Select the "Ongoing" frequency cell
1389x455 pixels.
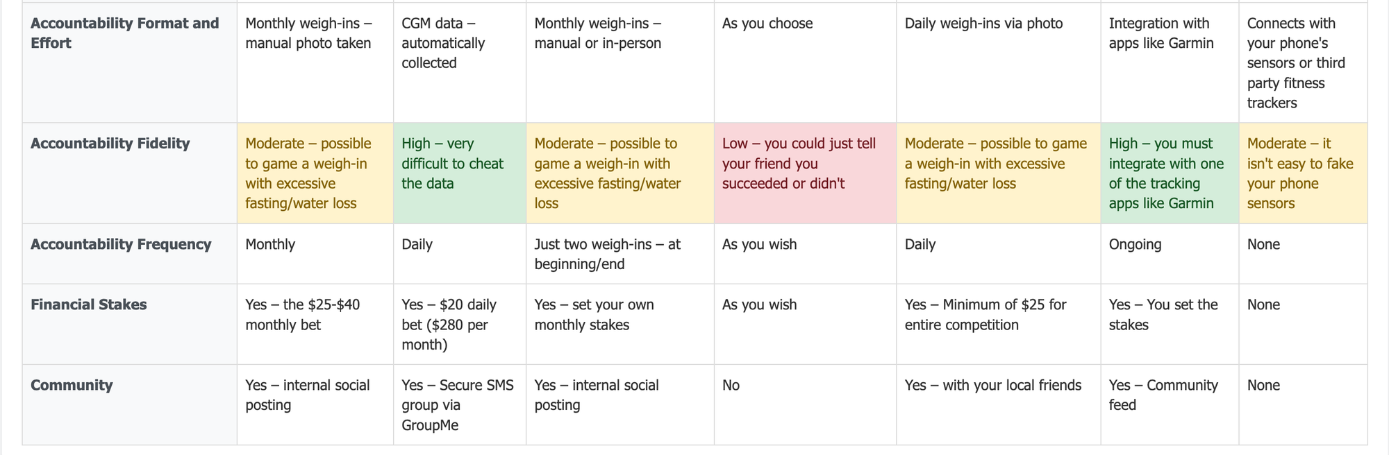1135,244
